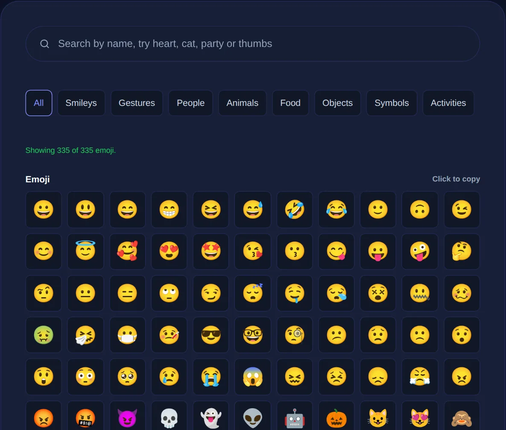
Task: Filter by the Activities category
Action: [448, 103]
